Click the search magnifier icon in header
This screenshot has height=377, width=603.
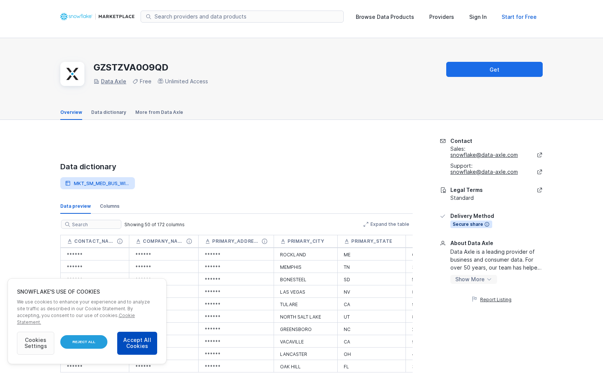(148, 17)
